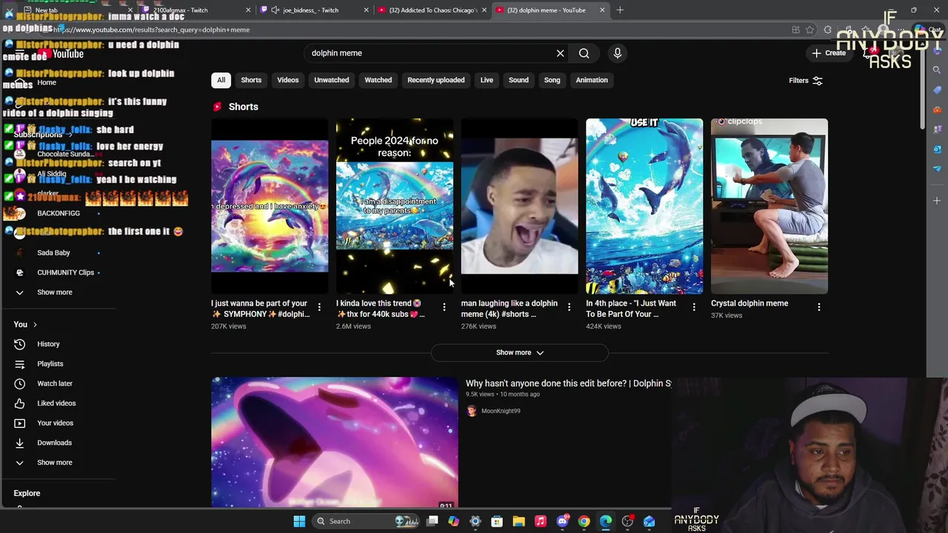The height and width of the screenshot is (533, 948).
Task: Open options for 'I just wanna be part' short
Action: point(319,306)
